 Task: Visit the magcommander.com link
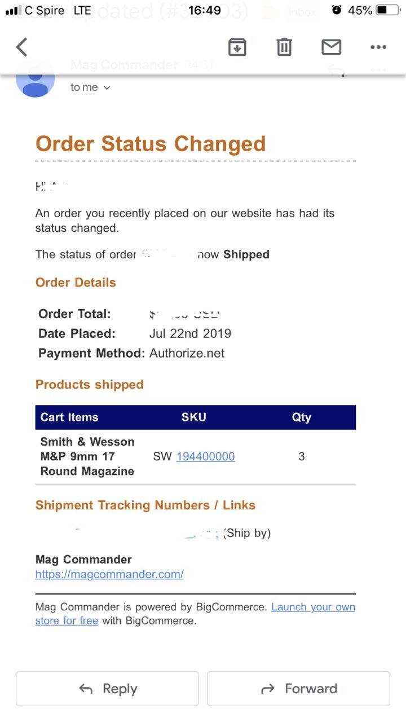109,574
